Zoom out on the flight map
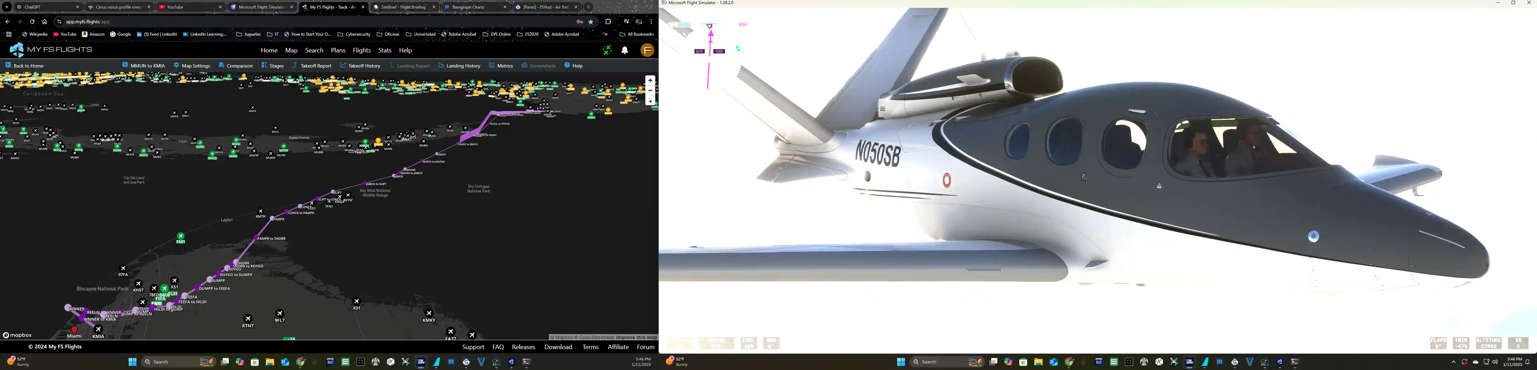Image resolution: width=1537 pixels, height=370 pixels. pyautogui.click(x=650, y=90)
